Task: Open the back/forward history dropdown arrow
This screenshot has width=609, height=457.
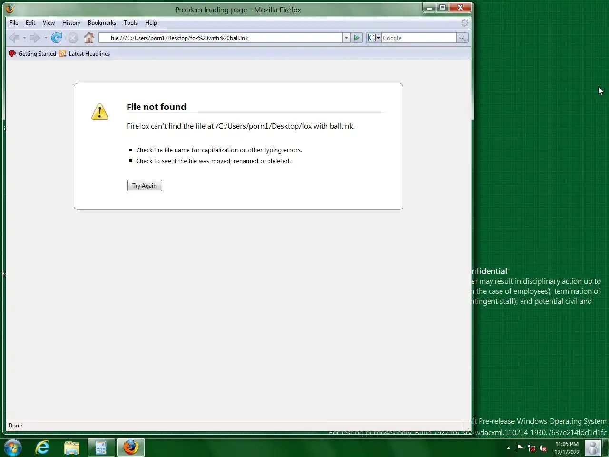Action: click(46, 38)
